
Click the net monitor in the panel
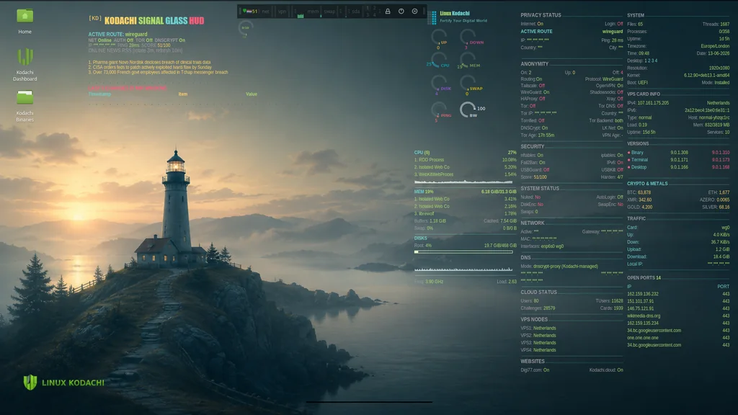tap(265, 12)
